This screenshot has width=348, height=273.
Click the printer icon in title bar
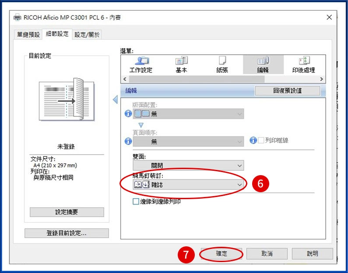coord(18,17)
